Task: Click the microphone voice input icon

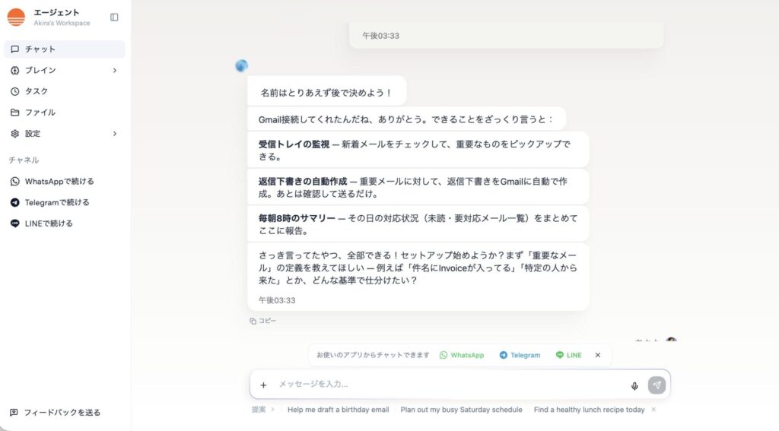Action: click(x=634, y=385)
